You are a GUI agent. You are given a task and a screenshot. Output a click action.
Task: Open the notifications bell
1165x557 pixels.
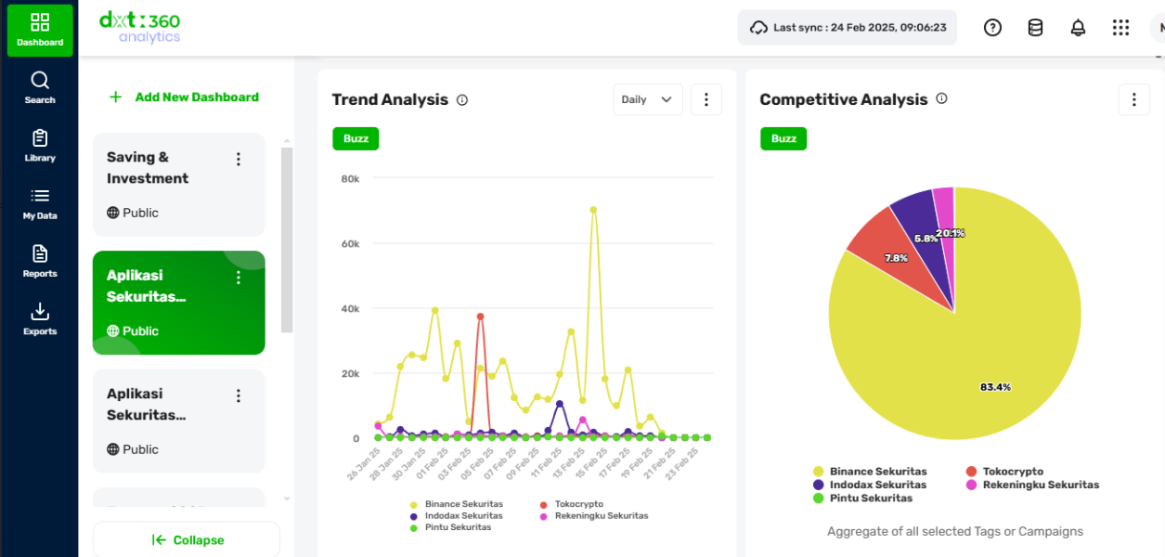click(1078, 28)
